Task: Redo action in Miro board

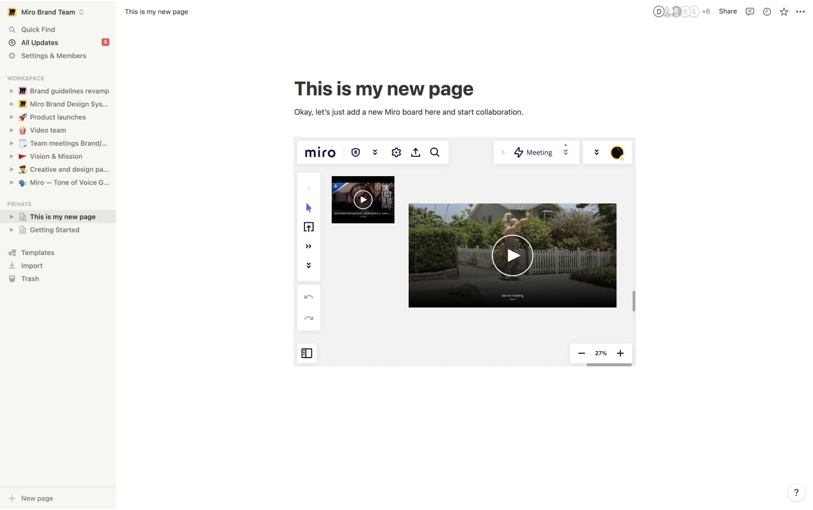Action: (x=309, y=318)
